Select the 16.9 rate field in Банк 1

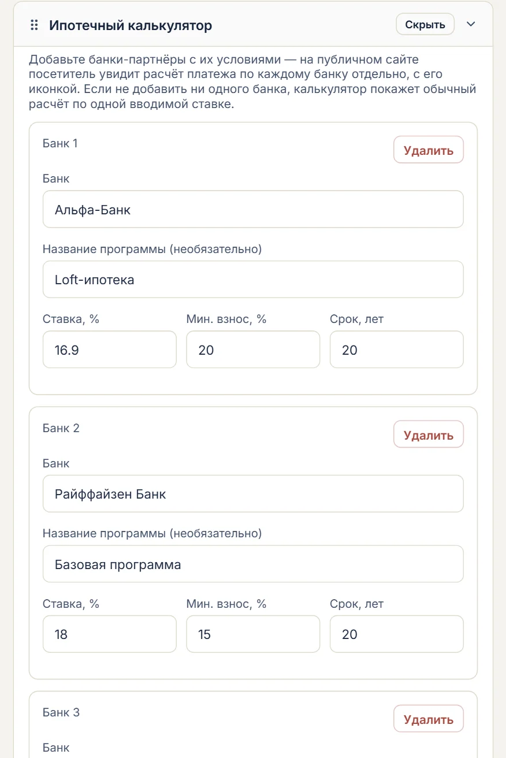coord(110,350)
